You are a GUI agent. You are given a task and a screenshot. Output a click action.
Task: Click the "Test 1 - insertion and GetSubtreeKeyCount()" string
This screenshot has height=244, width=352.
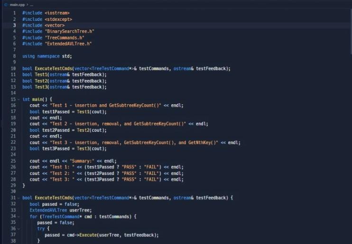point(105,105)
